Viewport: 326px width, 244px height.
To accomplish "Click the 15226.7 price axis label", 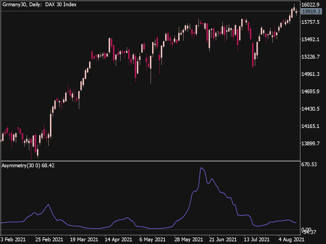I will 310,56.
